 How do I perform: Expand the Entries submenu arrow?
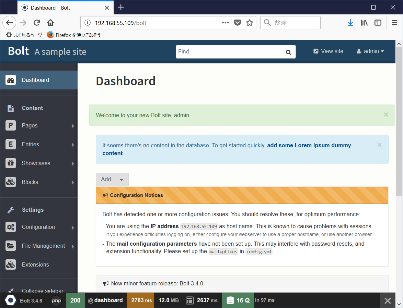pos(73,145)
